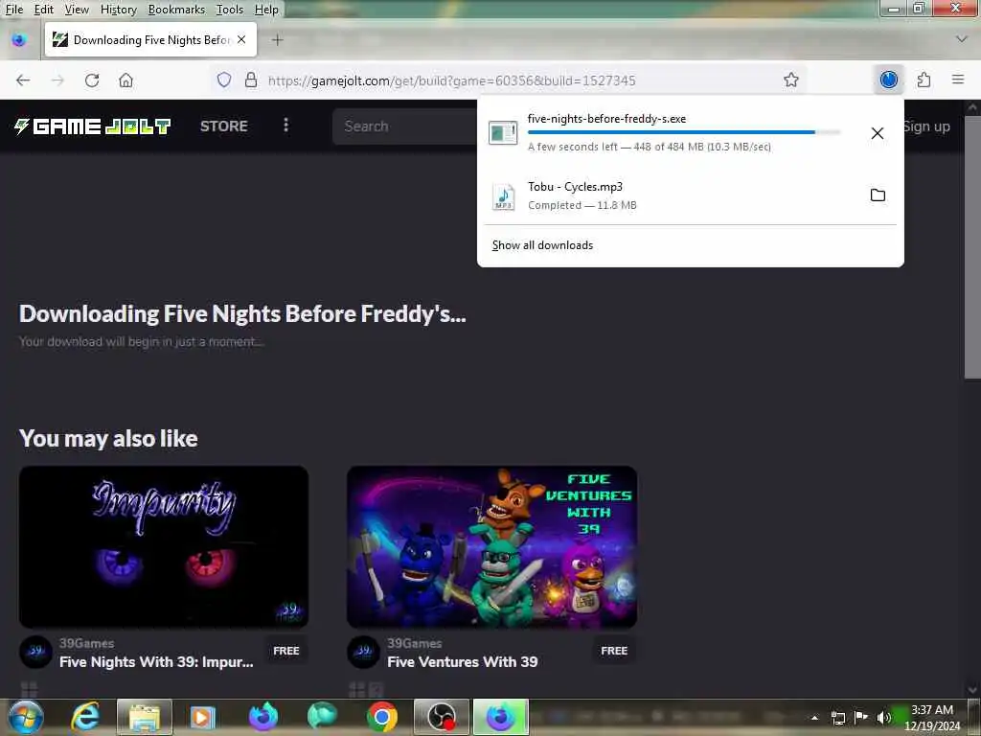Open the History menu
981x736 pixels.
coord(118,10)
